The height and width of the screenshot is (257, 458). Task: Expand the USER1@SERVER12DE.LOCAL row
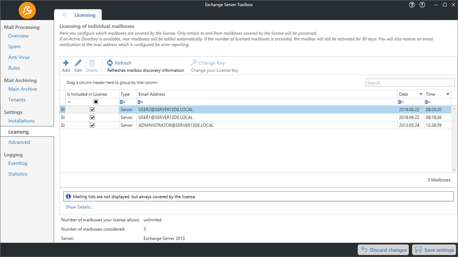coord(63,117)
